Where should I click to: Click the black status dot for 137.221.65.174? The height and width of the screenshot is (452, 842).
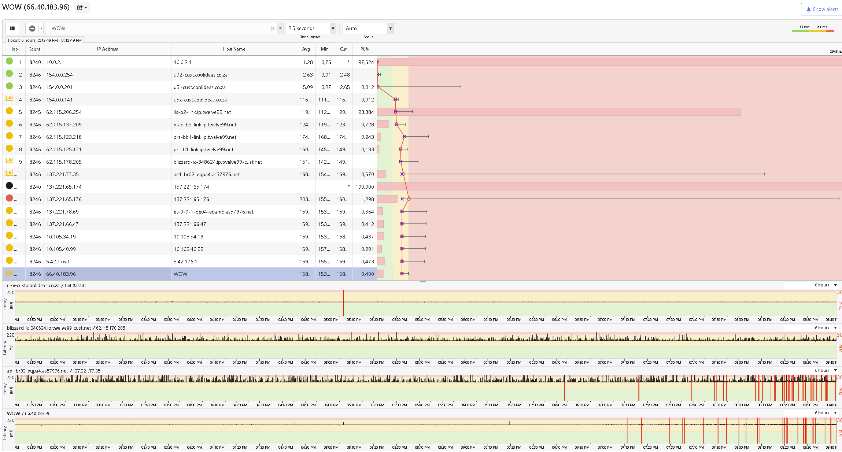10,186
